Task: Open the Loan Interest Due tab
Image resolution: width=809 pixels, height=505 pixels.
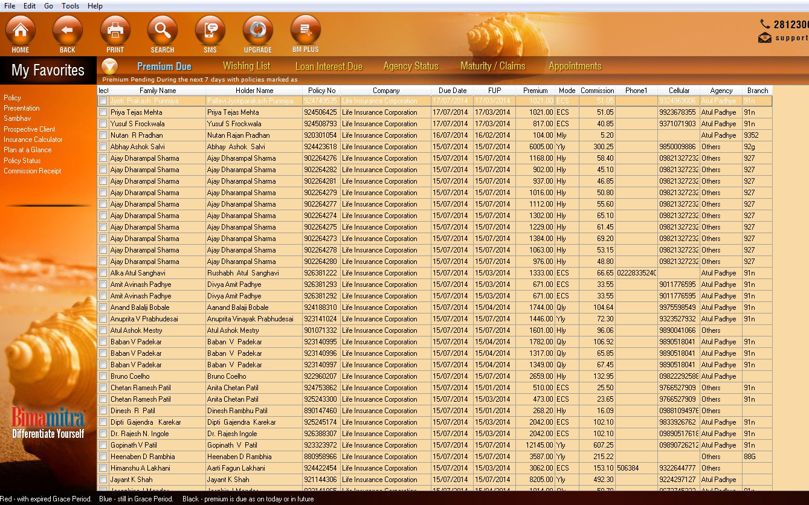Action: coord(329,66)
